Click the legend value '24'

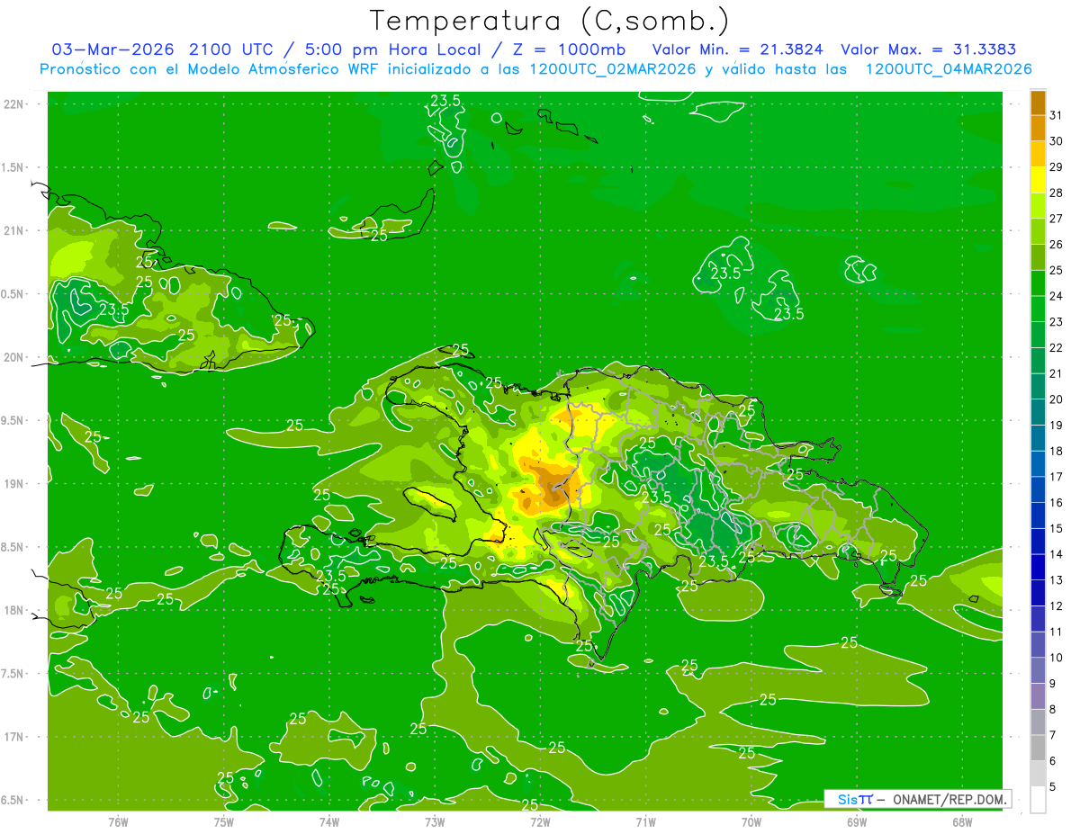pos(1057,296)
